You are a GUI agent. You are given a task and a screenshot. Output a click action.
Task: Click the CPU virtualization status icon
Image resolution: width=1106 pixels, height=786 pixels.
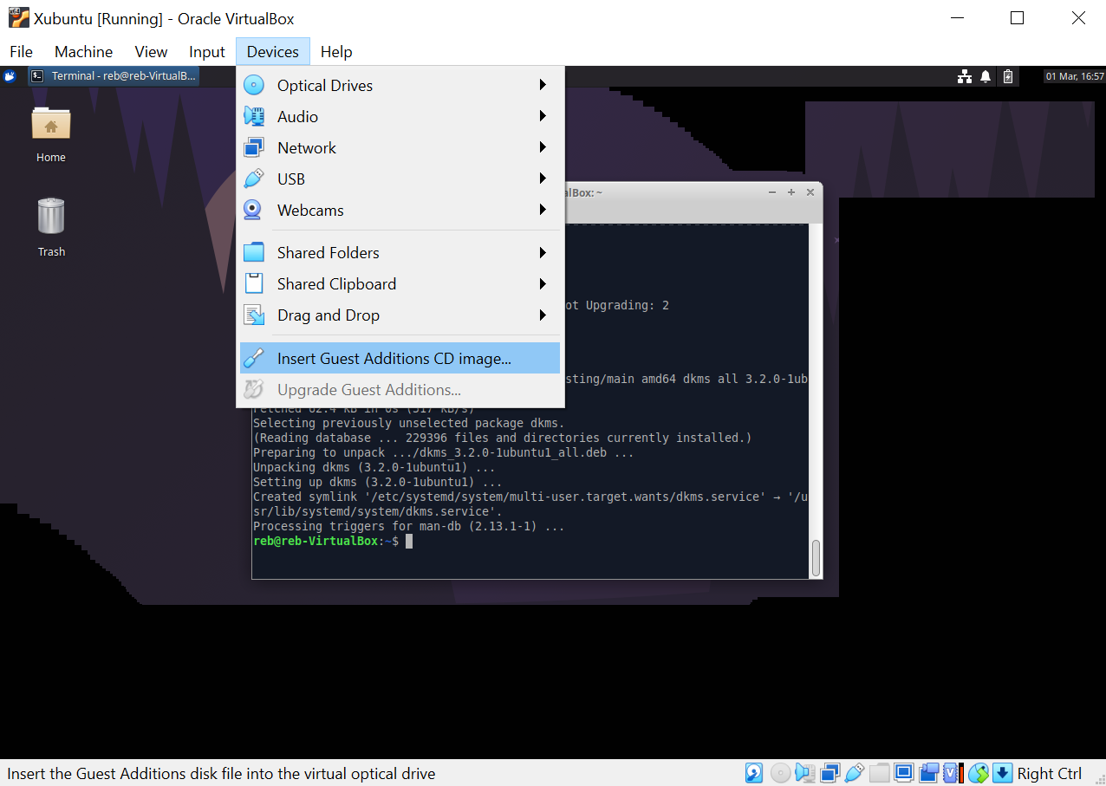953,773
